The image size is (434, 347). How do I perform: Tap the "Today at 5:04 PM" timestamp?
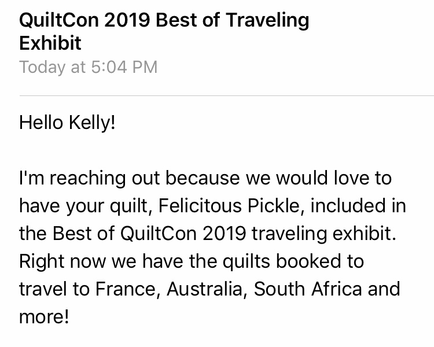[89, 67]
